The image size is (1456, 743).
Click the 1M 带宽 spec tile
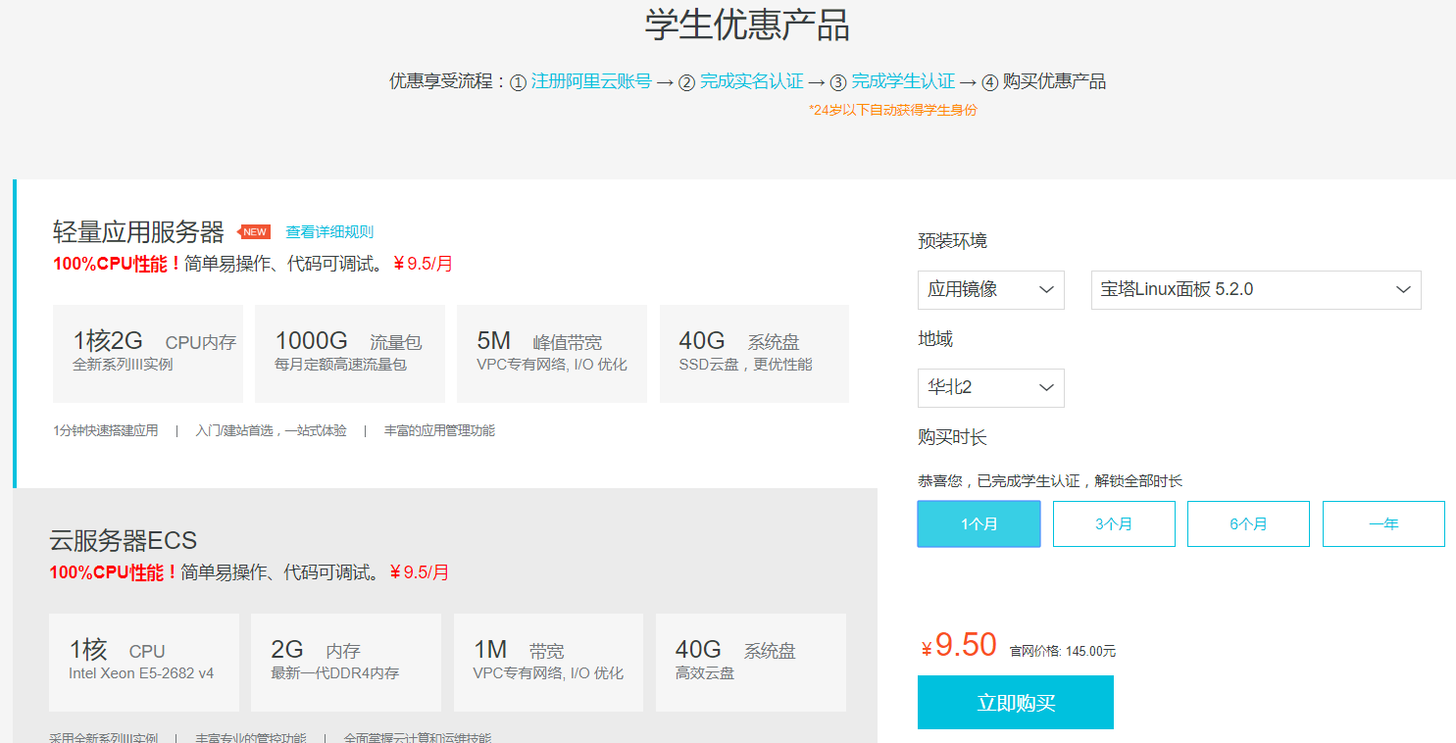click(548, 663)
